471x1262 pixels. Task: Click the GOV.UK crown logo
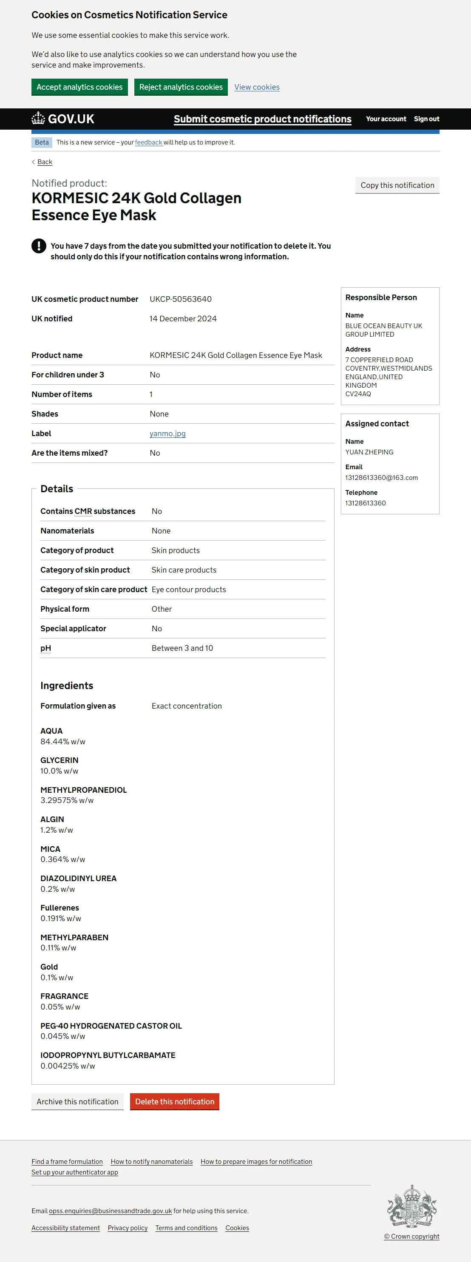pyautogui.click(x=38, y=118)
